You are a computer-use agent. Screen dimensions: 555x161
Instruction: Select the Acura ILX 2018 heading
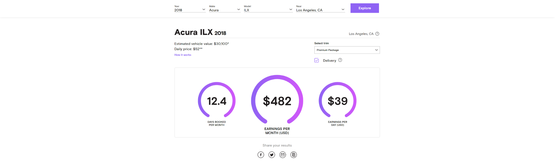point(200,32)
